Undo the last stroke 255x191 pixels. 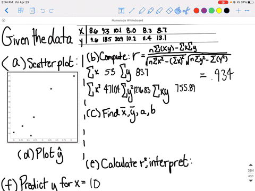pos(42,11)
